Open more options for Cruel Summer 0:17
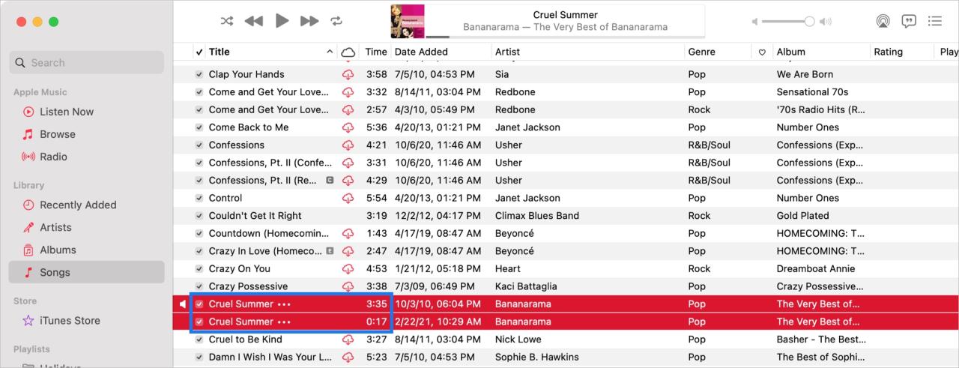This screenshot has width=959, height=368. tap(284, 322)
